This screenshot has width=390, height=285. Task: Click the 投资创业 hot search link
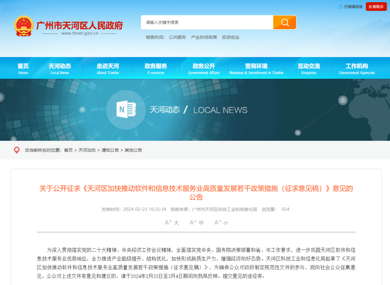pyautogui.click(x=231, y=37)
